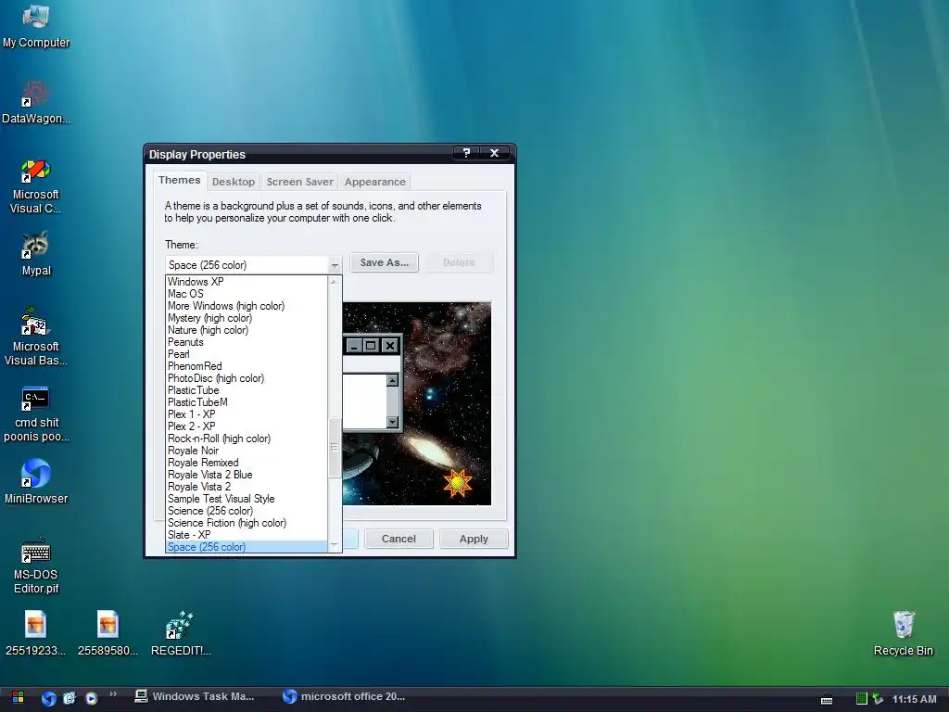Stay on the Themes tab
The width and height of the screenshot is (949, 712).
(x=179, y=181)
